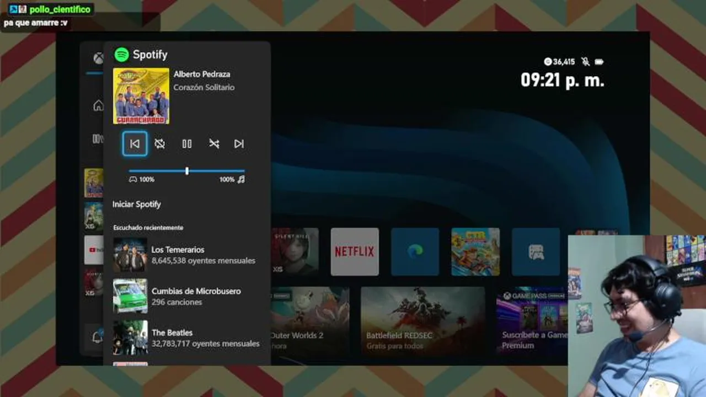Open Los Temerarios from recently played

point(186,255)
